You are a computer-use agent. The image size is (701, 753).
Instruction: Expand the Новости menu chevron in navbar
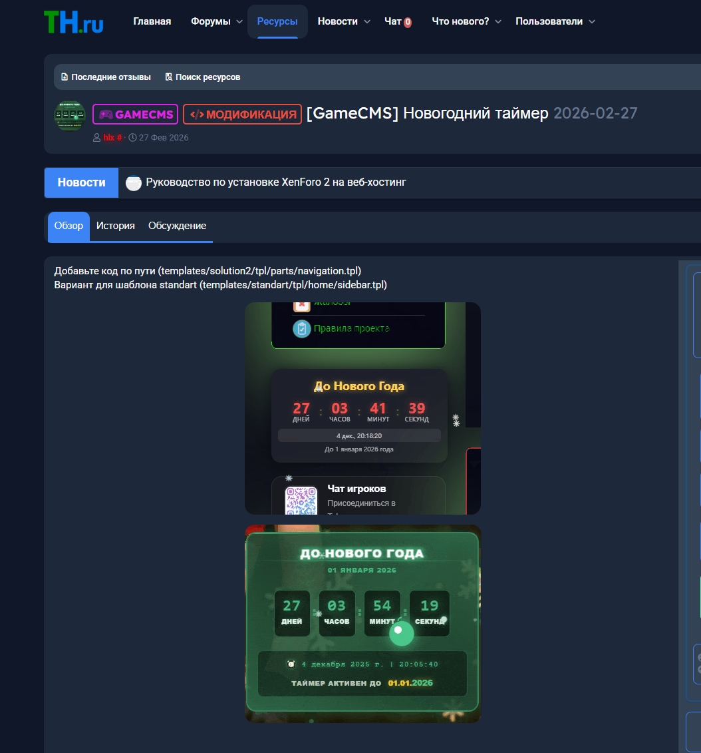(x=366, y=22)
